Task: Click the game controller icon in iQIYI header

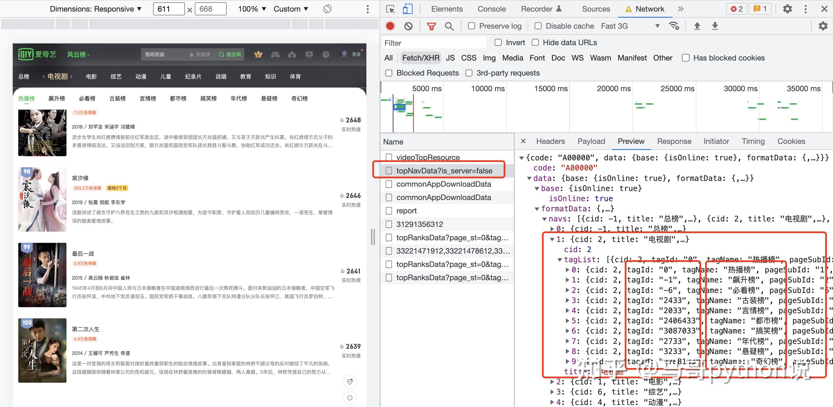Action: 275,54
